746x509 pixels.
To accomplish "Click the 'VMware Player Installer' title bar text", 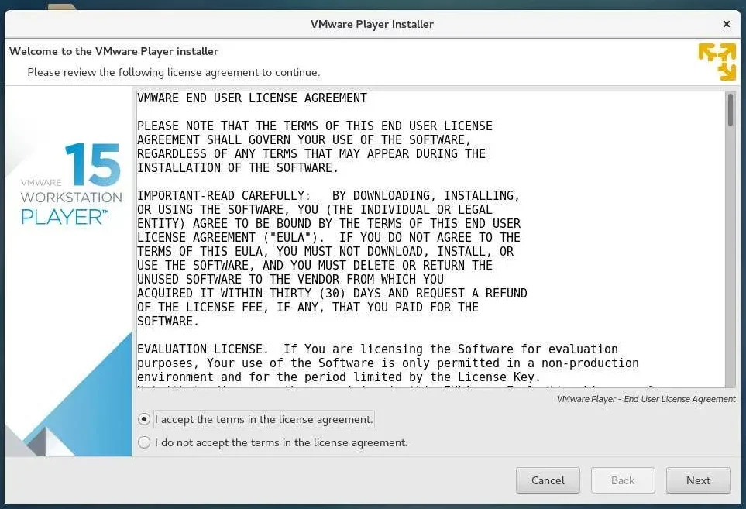I will point(372,24).
